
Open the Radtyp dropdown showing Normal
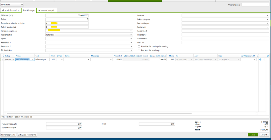tap(9, 59)
